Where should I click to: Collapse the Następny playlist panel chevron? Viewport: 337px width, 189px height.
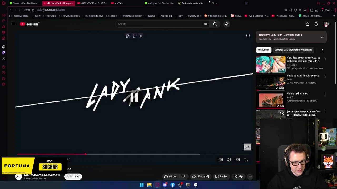(322, 37)
